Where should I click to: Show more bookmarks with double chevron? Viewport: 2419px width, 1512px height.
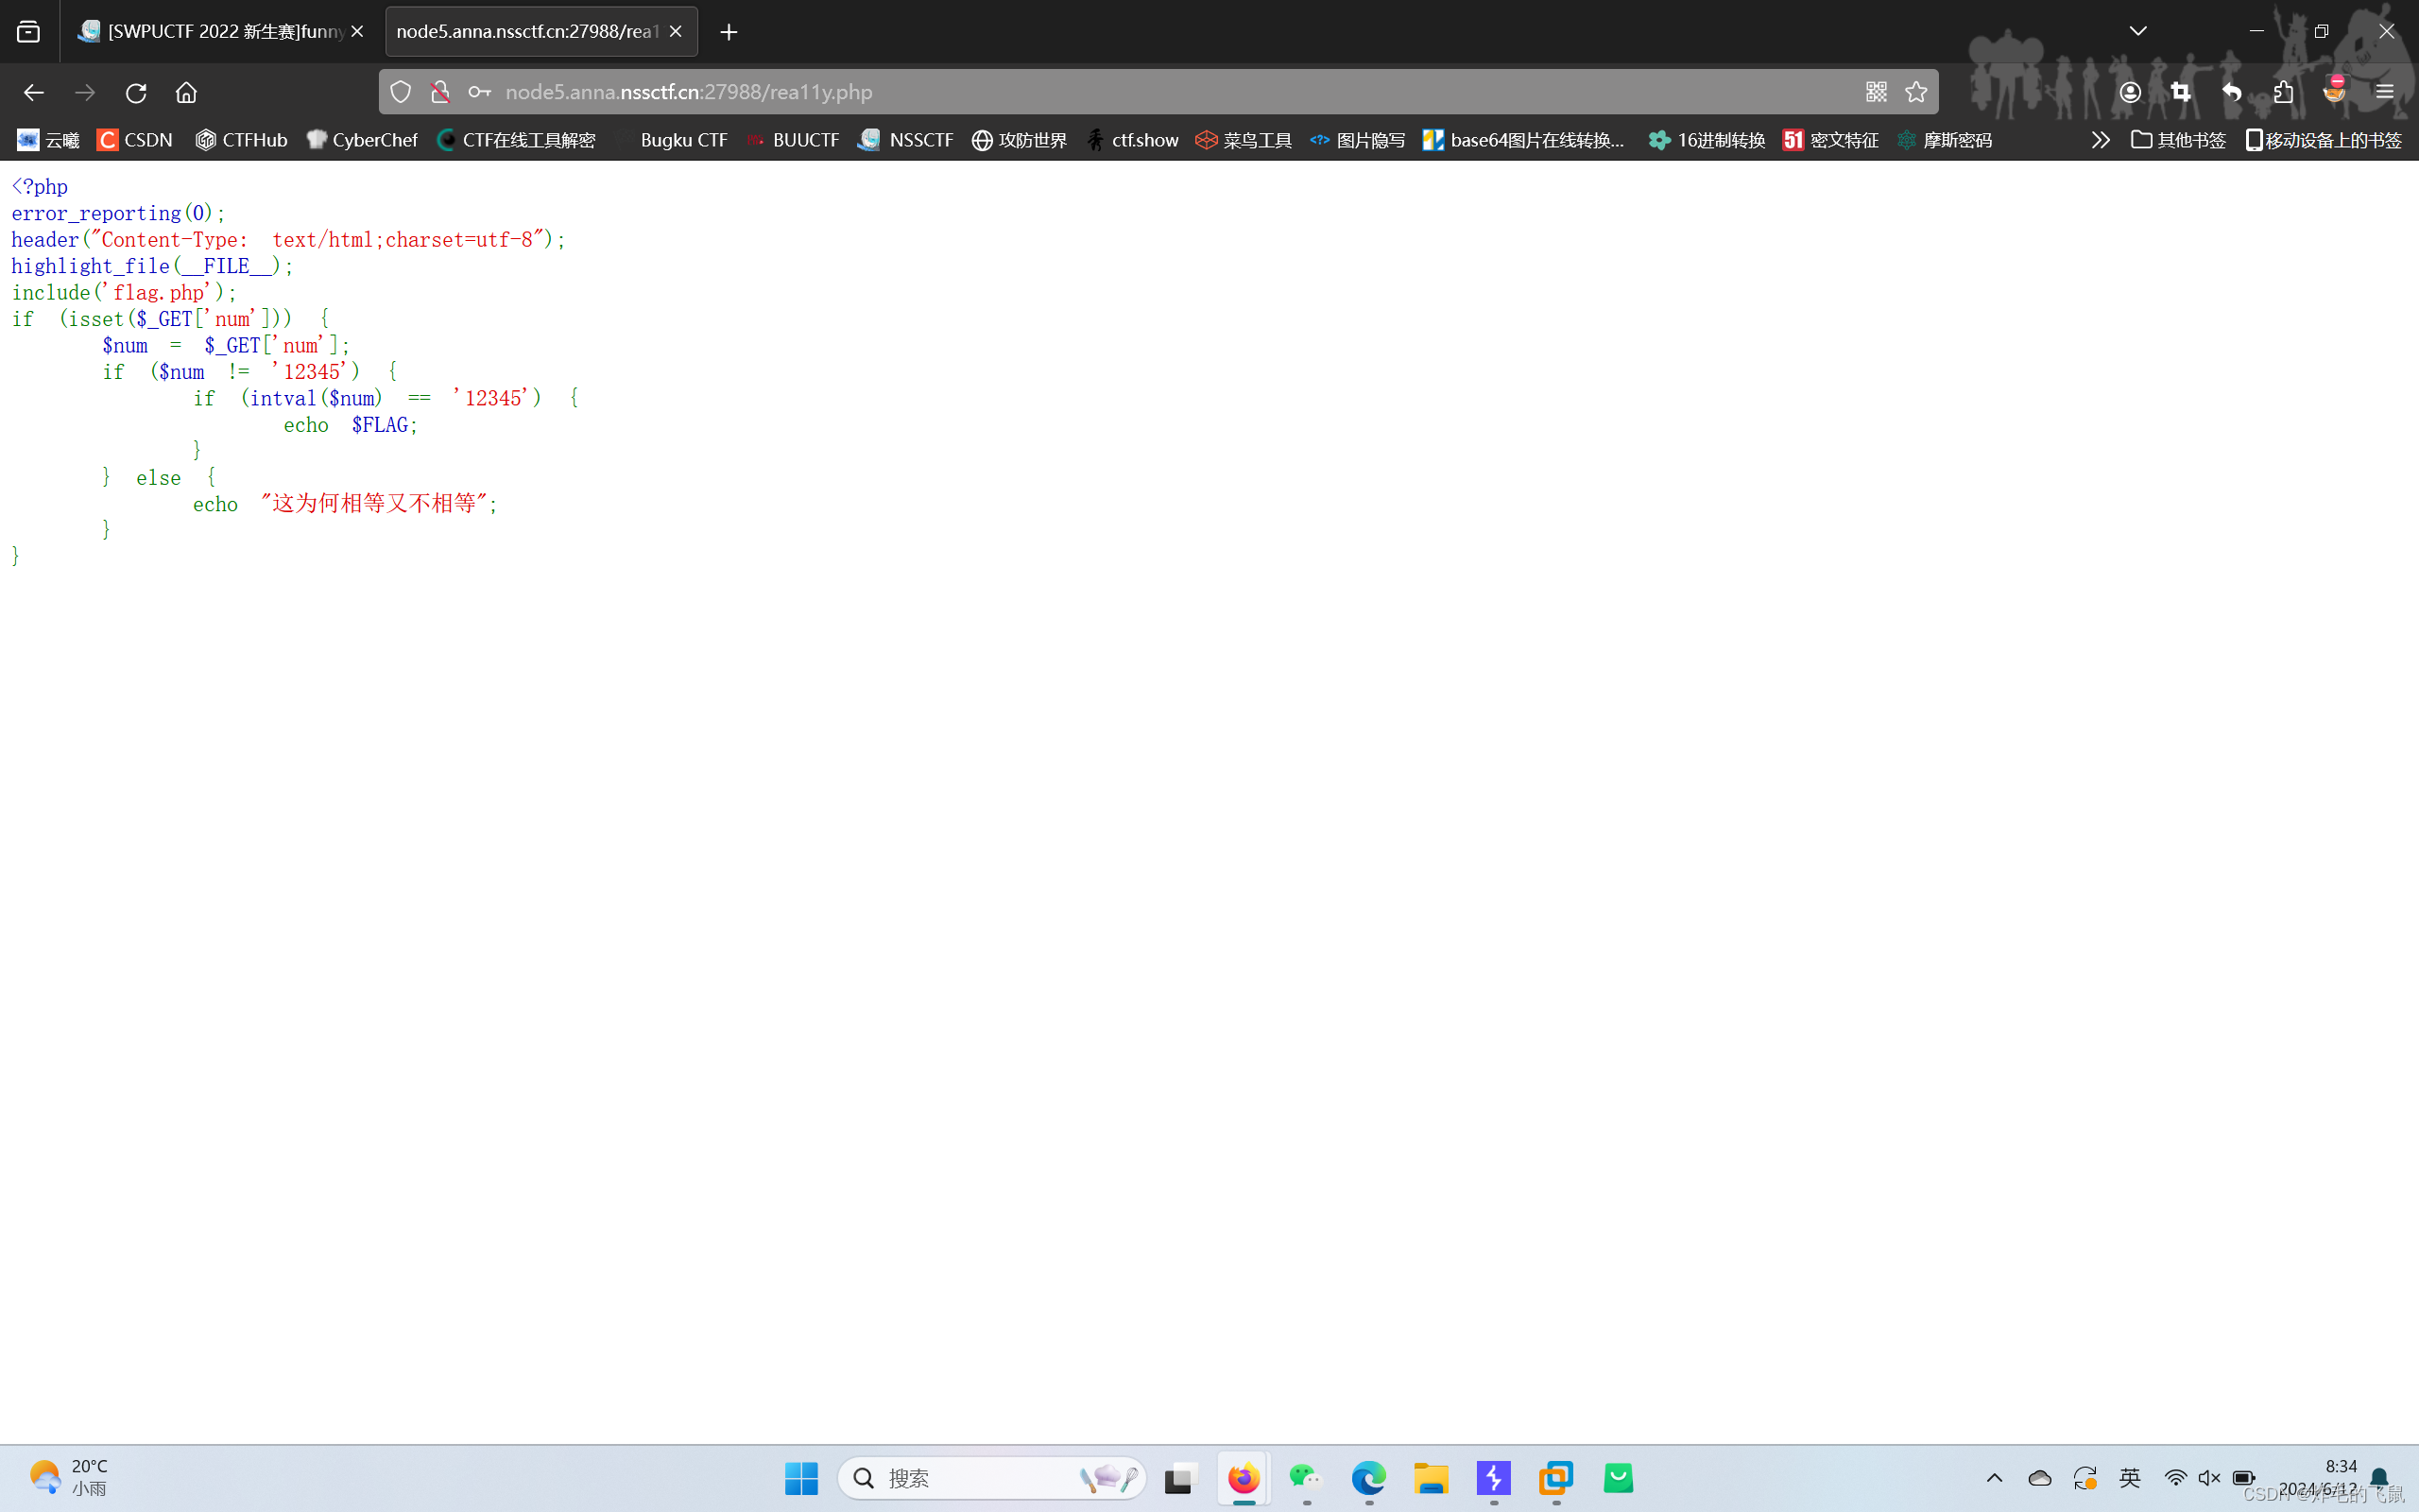(x=2101, y=140)
